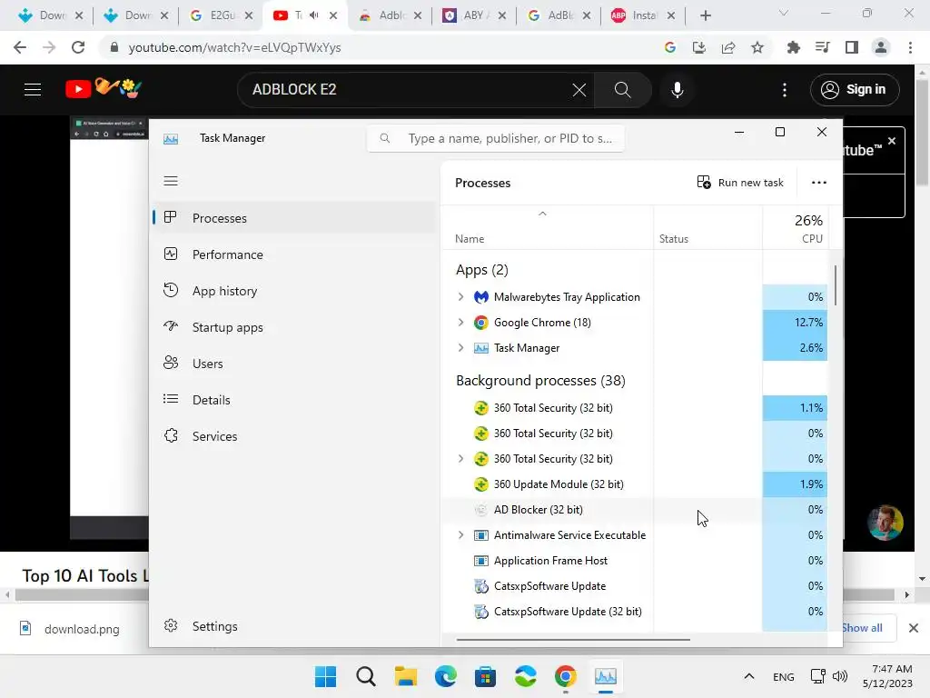Image resolution: width=930 pixels, height=698 pixels.
Task: Click the YouTube Sign in button
Action: 855,90
